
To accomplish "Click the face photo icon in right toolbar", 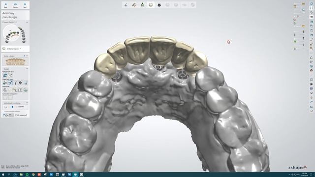I will click(x=312, y=71).
